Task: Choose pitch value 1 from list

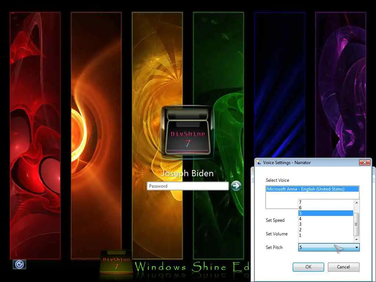Action: coord(326,235)
